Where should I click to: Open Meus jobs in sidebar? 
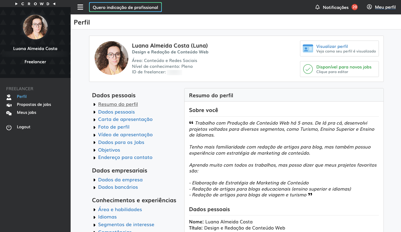[26, 113]
